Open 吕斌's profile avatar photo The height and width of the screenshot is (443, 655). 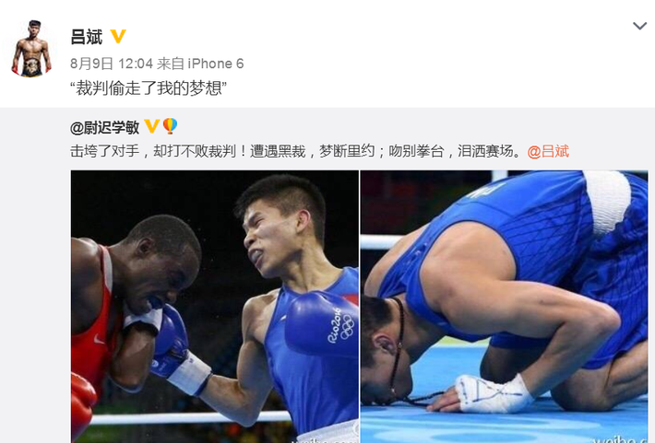(31, 49)
